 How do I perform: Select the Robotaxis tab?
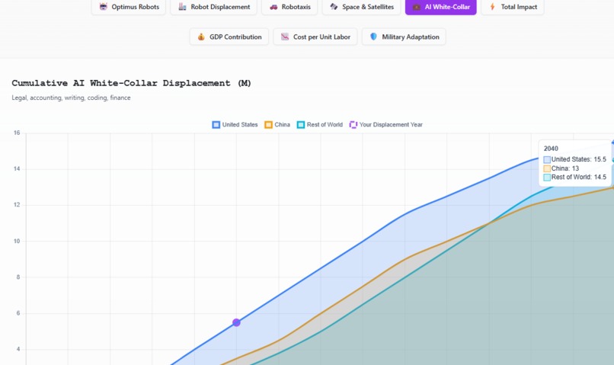[289, 7]
